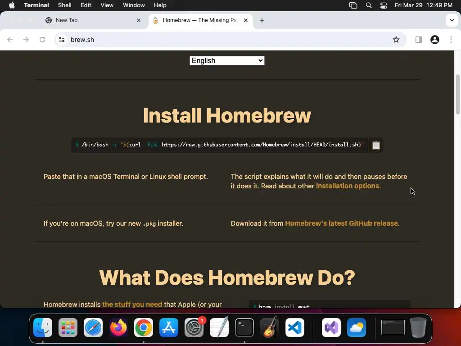Open a new browser tab with plus

click(262, 20)
